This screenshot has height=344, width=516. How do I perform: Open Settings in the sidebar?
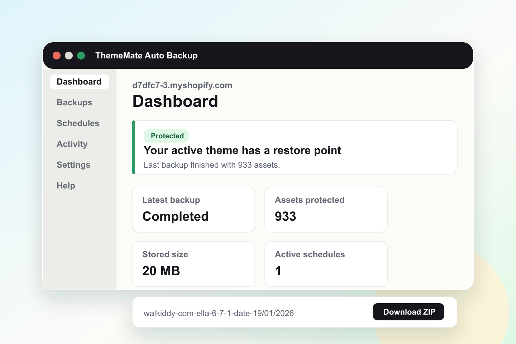(73, 165)
